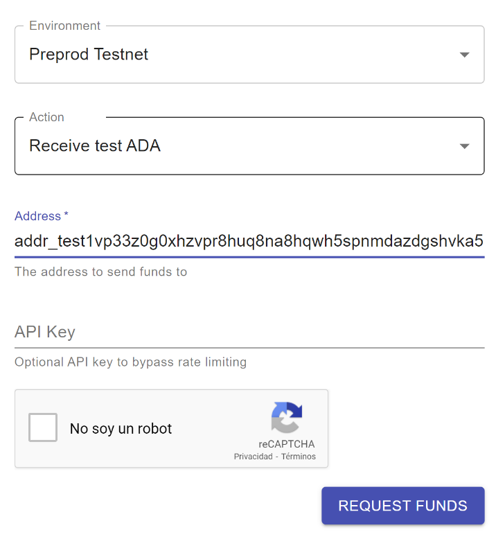
Task: Click into the API Key field
Action: tap(249, 333)
